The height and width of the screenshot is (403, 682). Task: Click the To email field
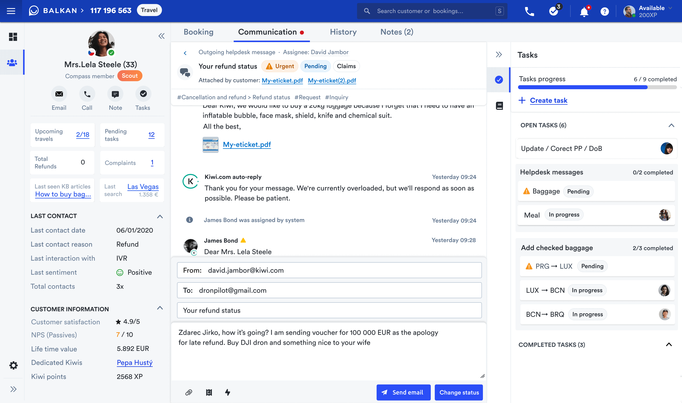coord(329,290)
